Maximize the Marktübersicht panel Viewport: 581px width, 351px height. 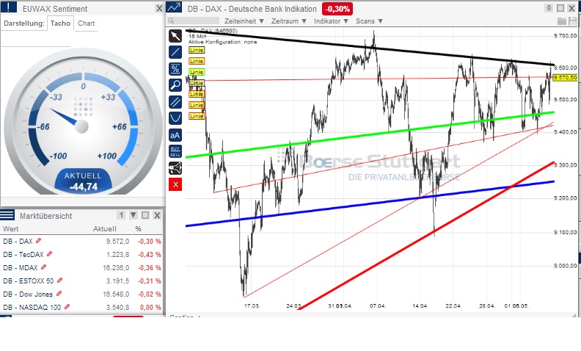(x=145, y=215)
